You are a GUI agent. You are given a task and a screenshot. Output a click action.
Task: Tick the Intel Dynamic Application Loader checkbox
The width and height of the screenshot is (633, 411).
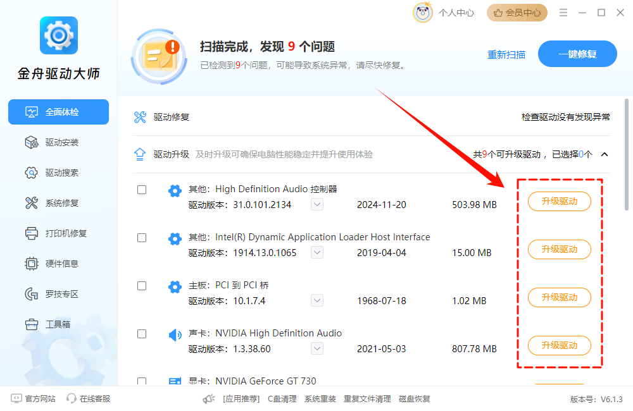tap(142, 238)
